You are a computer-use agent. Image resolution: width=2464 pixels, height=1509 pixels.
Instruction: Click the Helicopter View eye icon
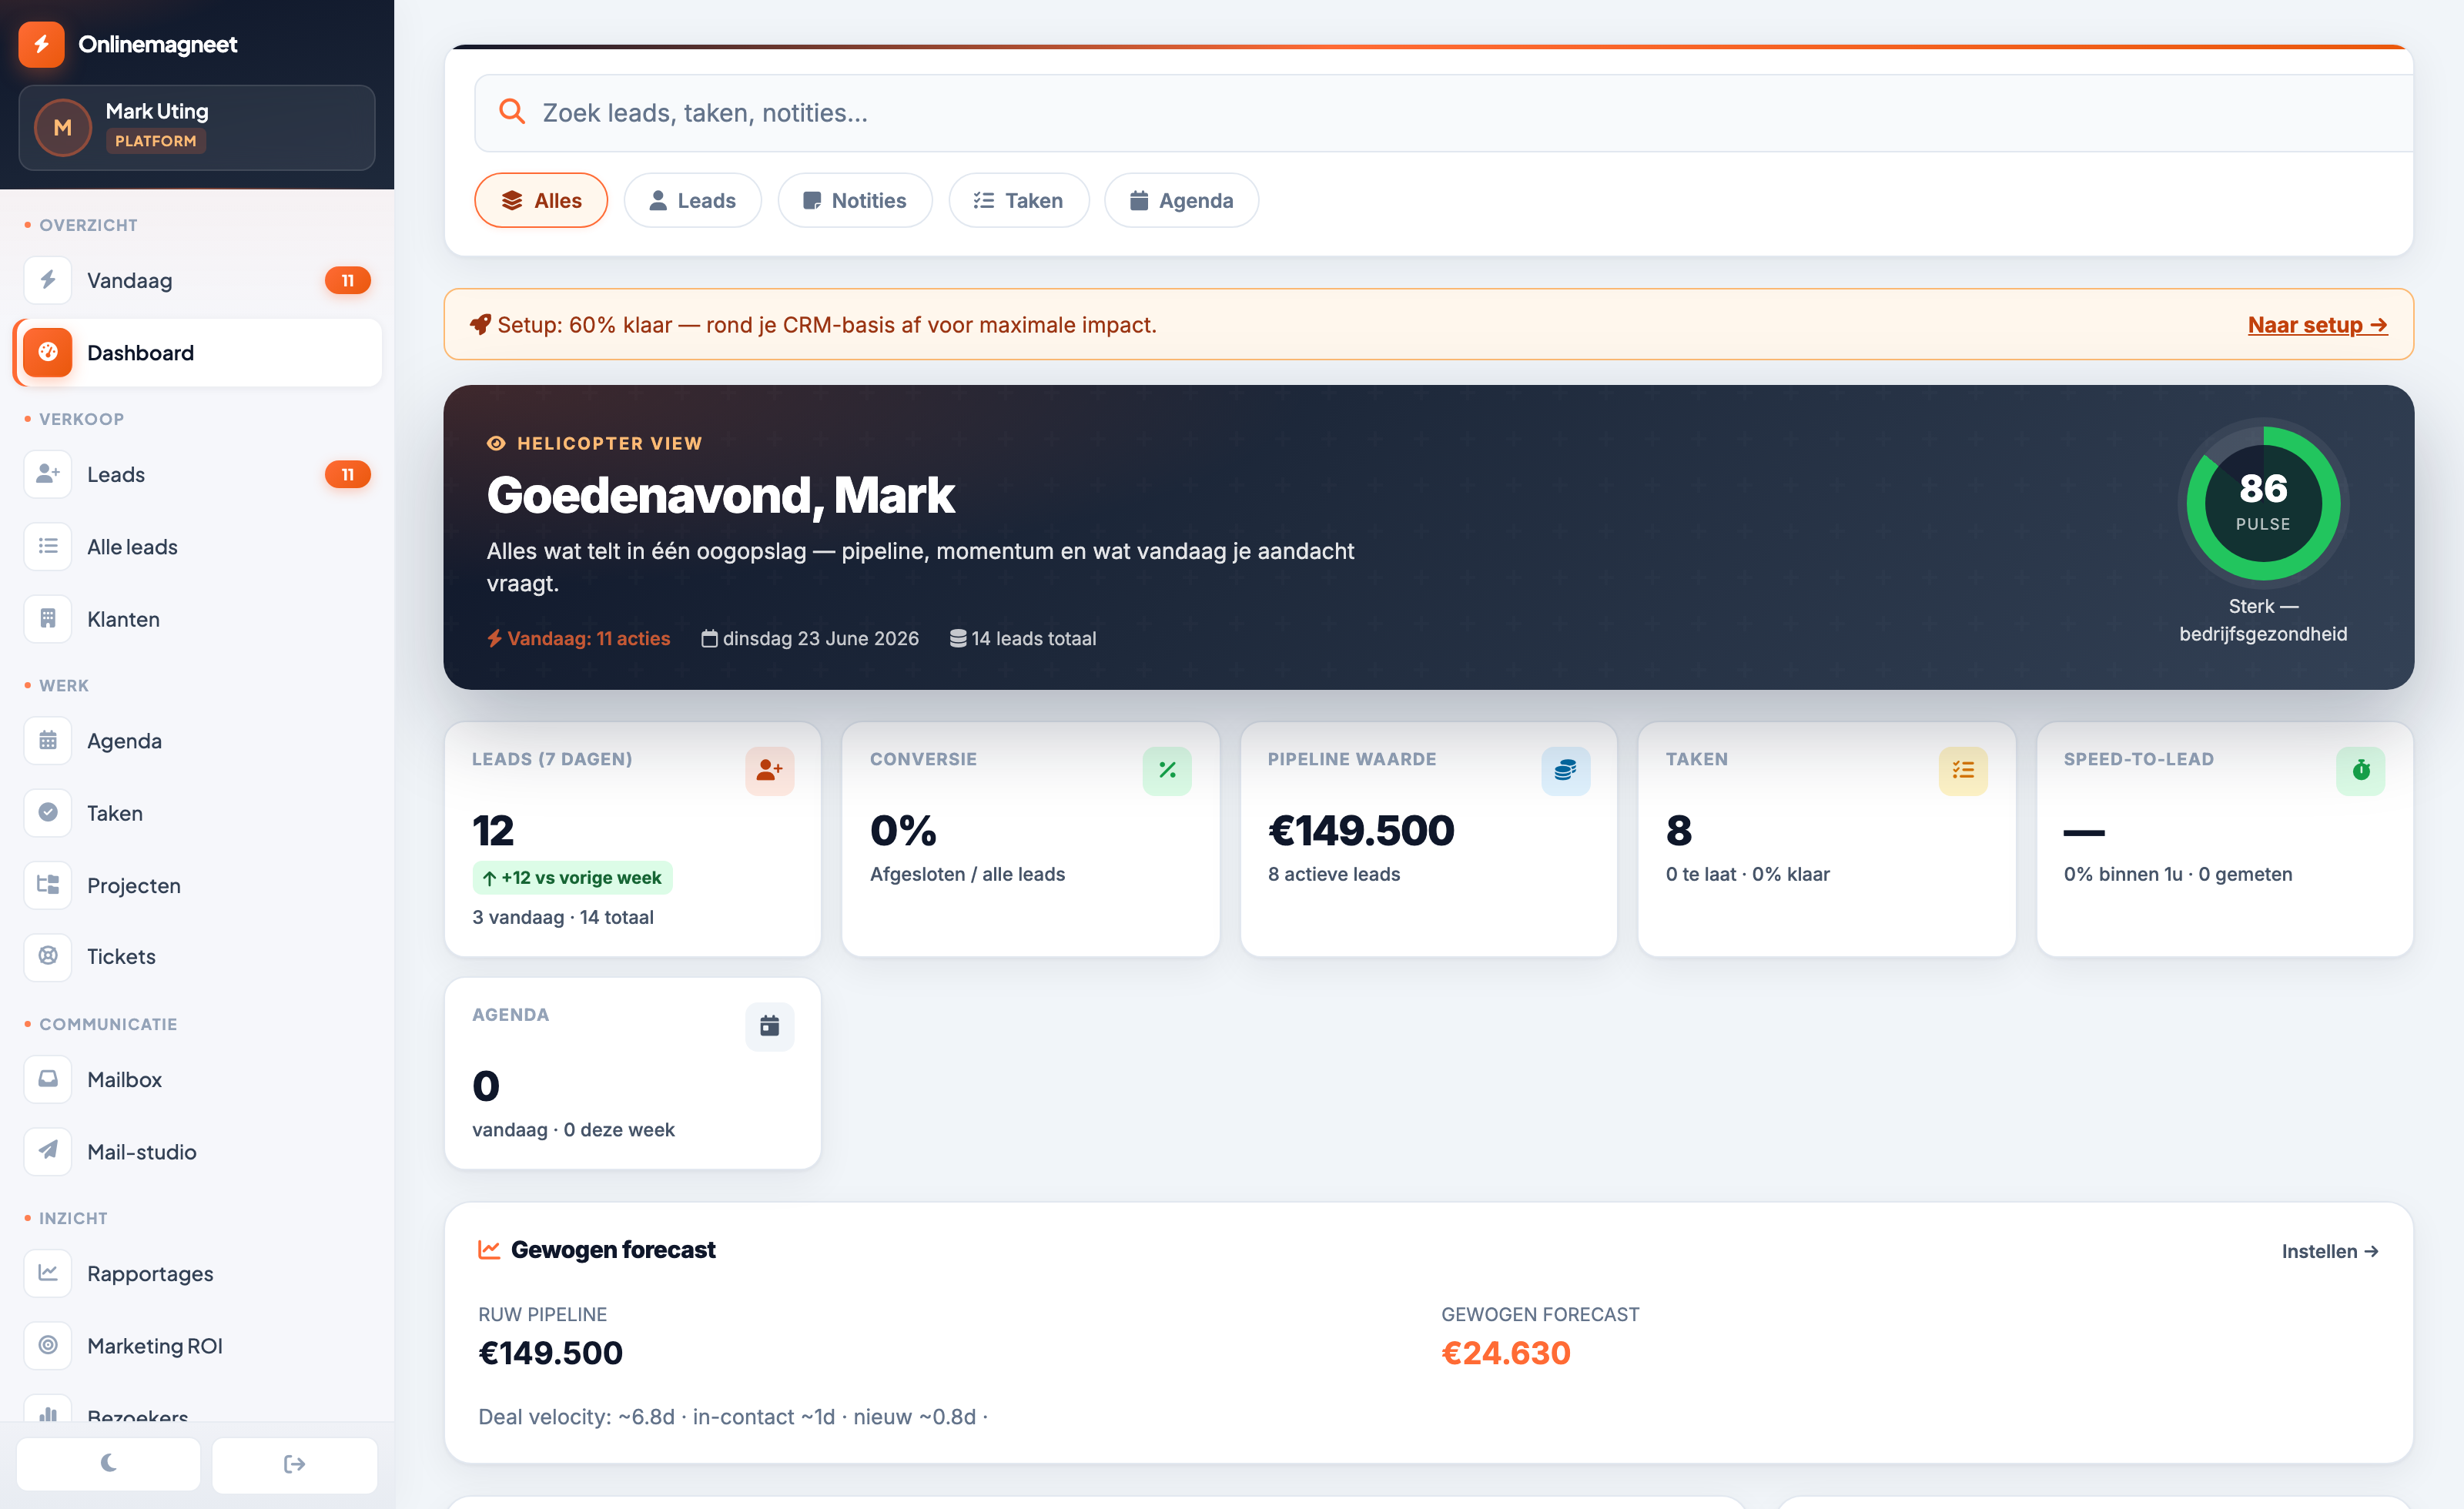coord(496,443)
